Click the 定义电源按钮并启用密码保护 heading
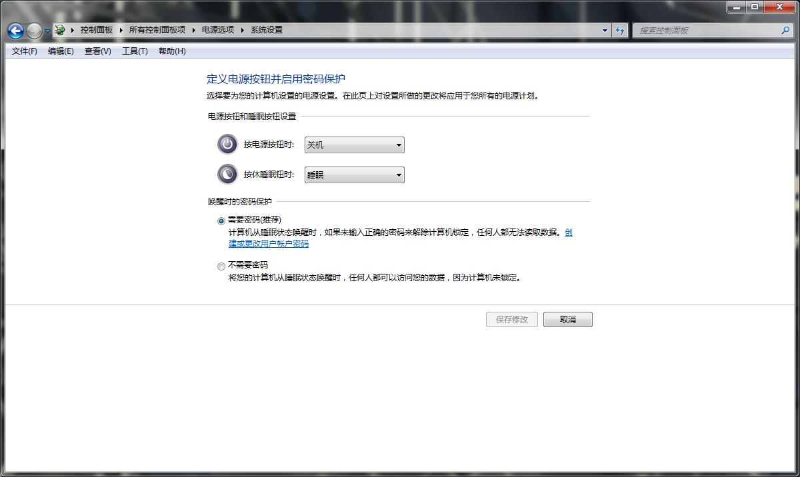 (276, 79)
